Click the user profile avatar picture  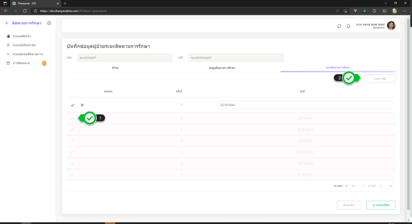click(391, 26)
